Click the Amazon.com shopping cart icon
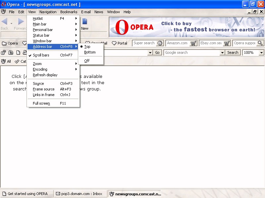The height and width of the screenshot is (198, 265). 193,43
